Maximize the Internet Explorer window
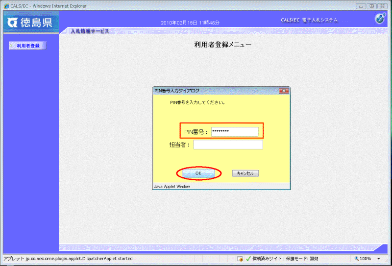This screenshot has height=266, width=392. click(373, 5)
